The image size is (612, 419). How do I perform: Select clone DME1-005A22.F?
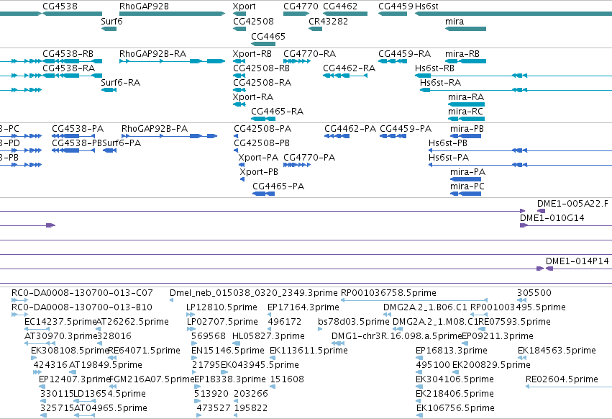(572, 204)
